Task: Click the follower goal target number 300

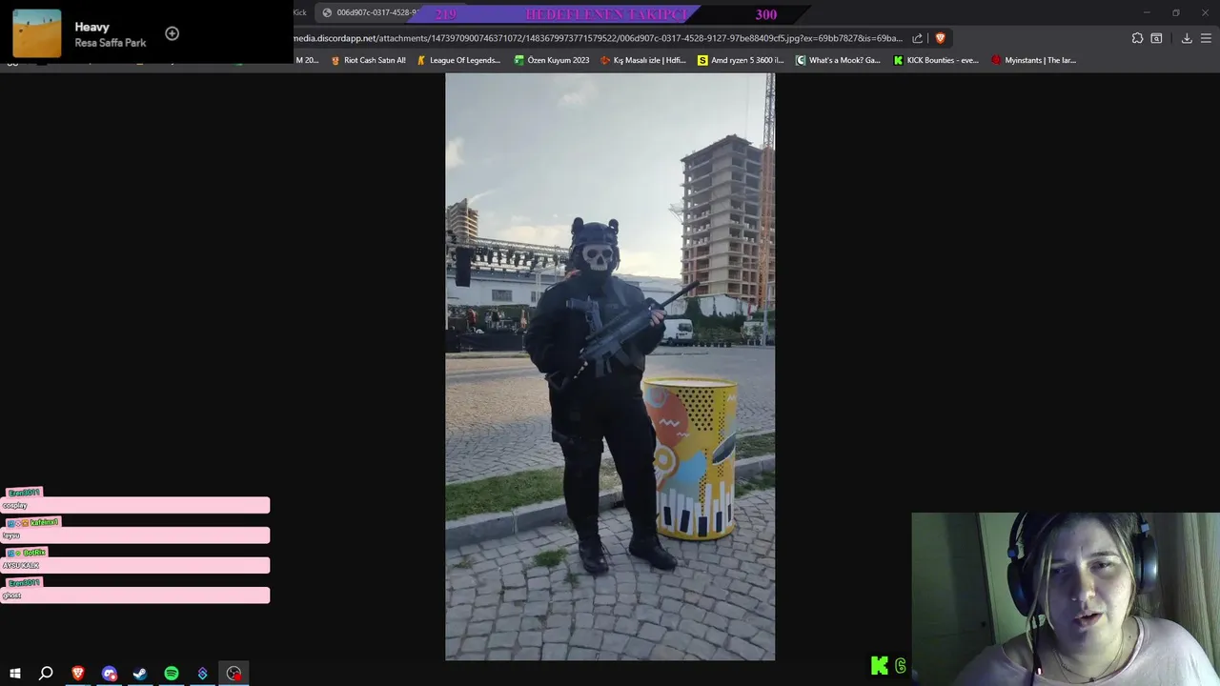Action: tap(766, 14)
